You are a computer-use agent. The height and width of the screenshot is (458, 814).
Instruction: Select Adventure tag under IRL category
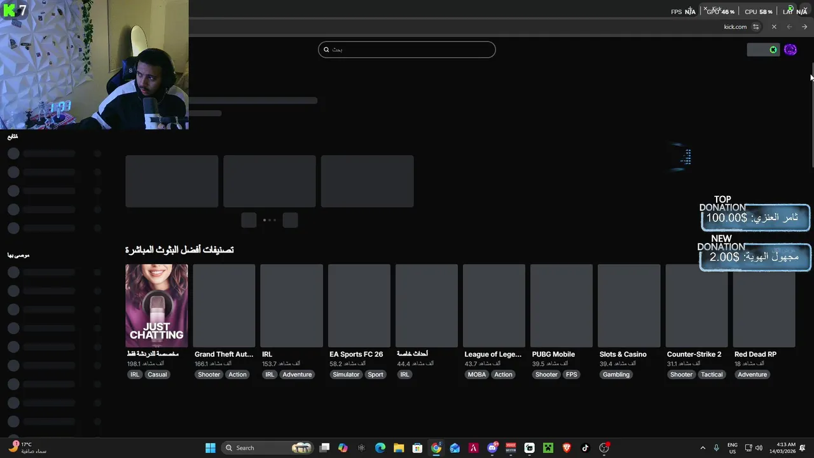(297, 375)
